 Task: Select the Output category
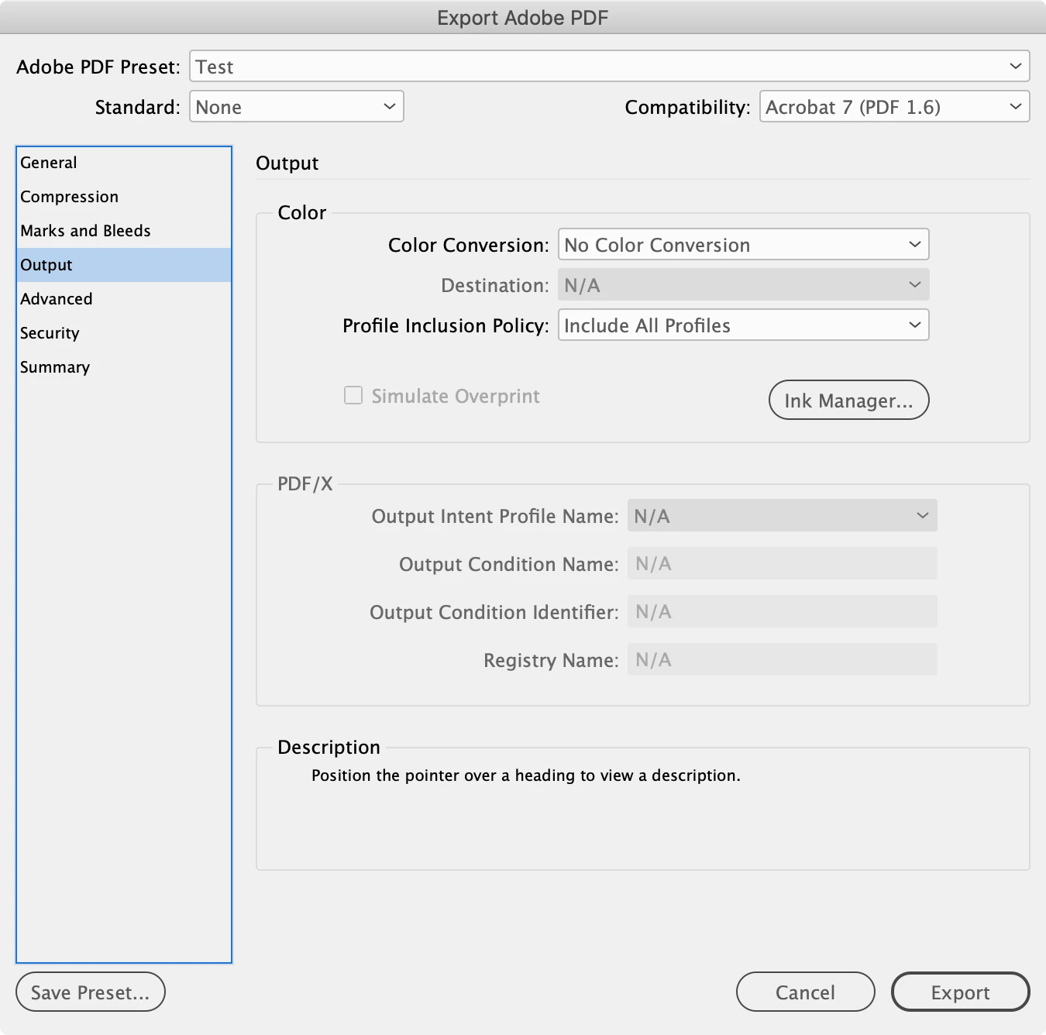click(x=124, y=265)
